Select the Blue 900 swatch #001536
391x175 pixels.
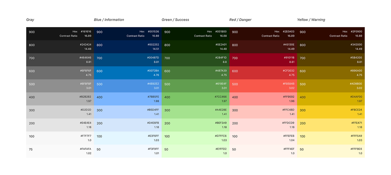(x=128, y=34)
